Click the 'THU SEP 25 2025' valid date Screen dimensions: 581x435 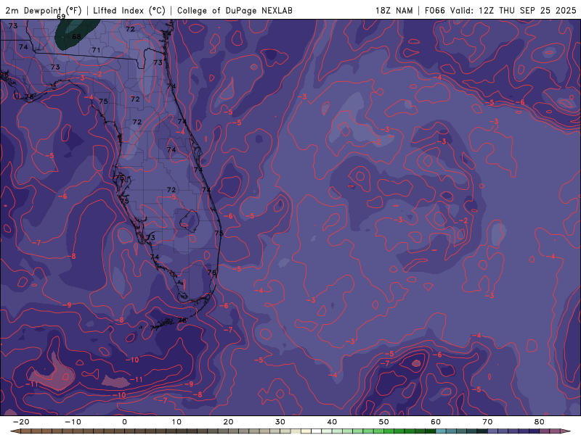(x=537, y=10)
